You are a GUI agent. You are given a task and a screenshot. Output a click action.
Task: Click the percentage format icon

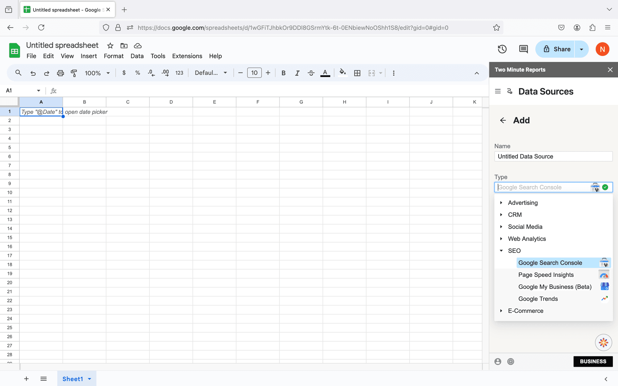(x=137, y=72)
